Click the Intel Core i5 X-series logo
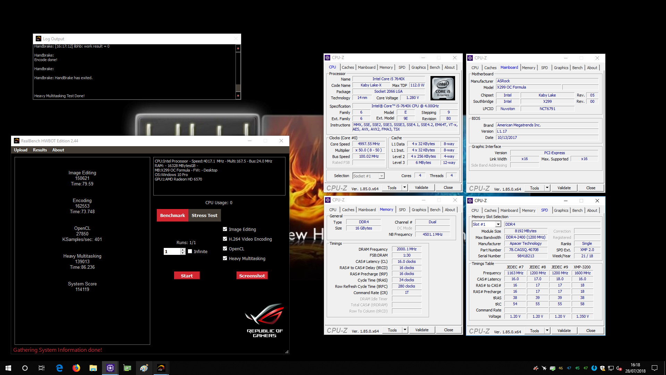This screenshot has height=375, width=666. pos(443,88)
